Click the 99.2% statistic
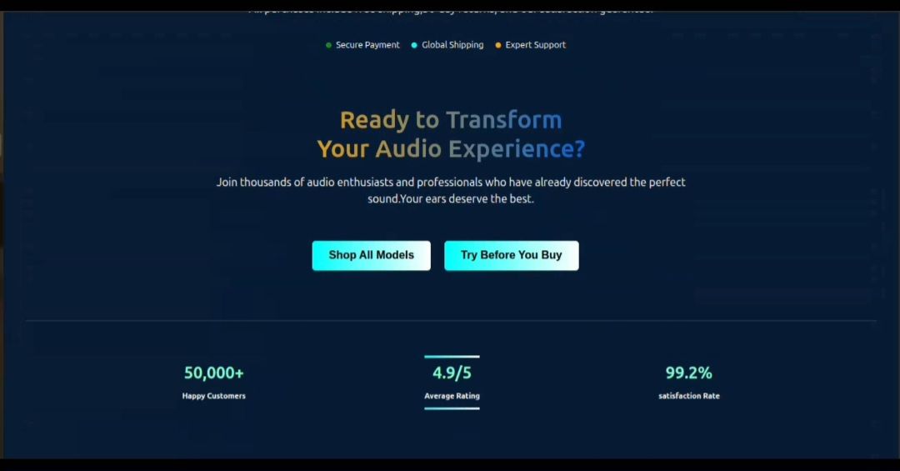This screenshot has width=900, height=471. (x=688, y=373)
